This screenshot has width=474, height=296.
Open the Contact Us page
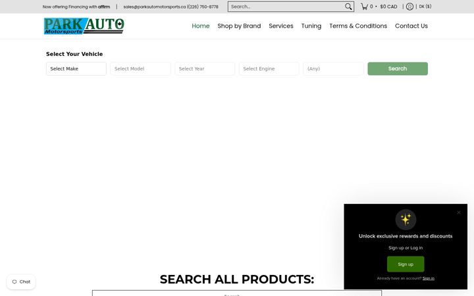click(411, 26)
